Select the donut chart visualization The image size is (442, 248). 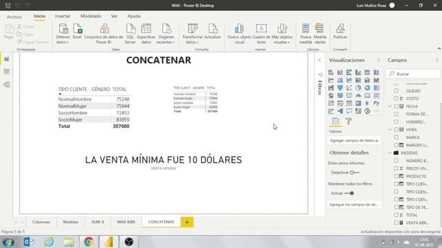click(367, 87)
